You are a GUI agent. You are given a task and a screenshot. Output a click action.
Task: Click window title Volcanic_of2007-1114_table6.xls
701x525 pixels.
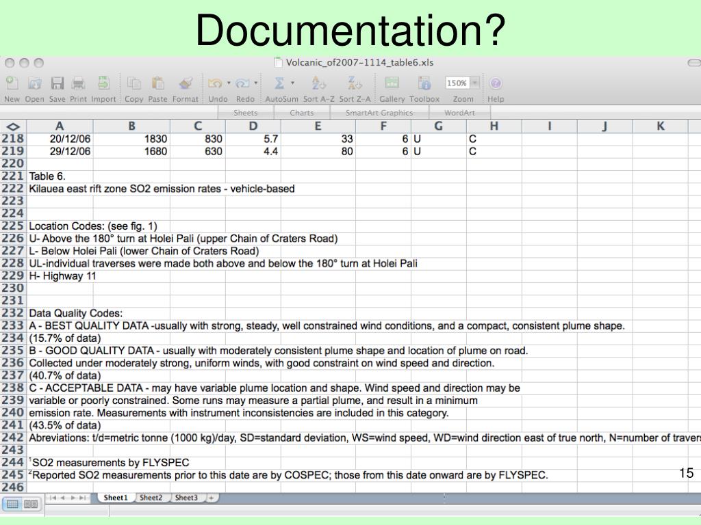[359, 62]
